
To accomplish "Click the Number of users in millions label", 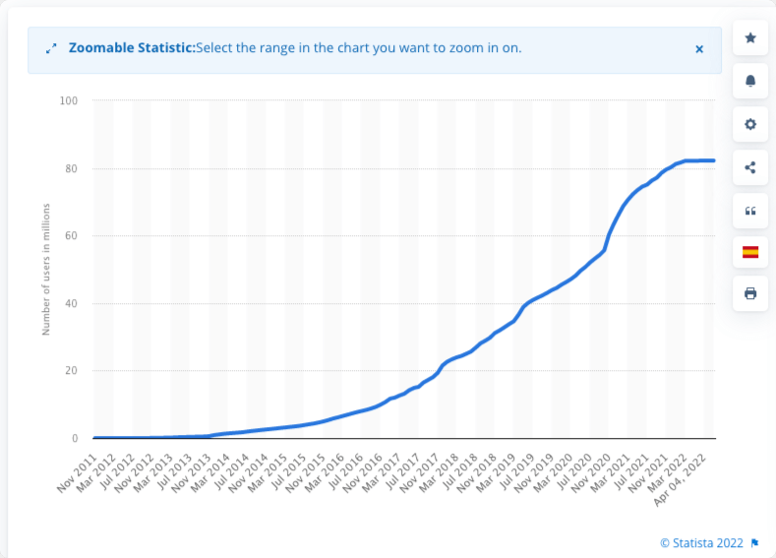I will [46, 270].
